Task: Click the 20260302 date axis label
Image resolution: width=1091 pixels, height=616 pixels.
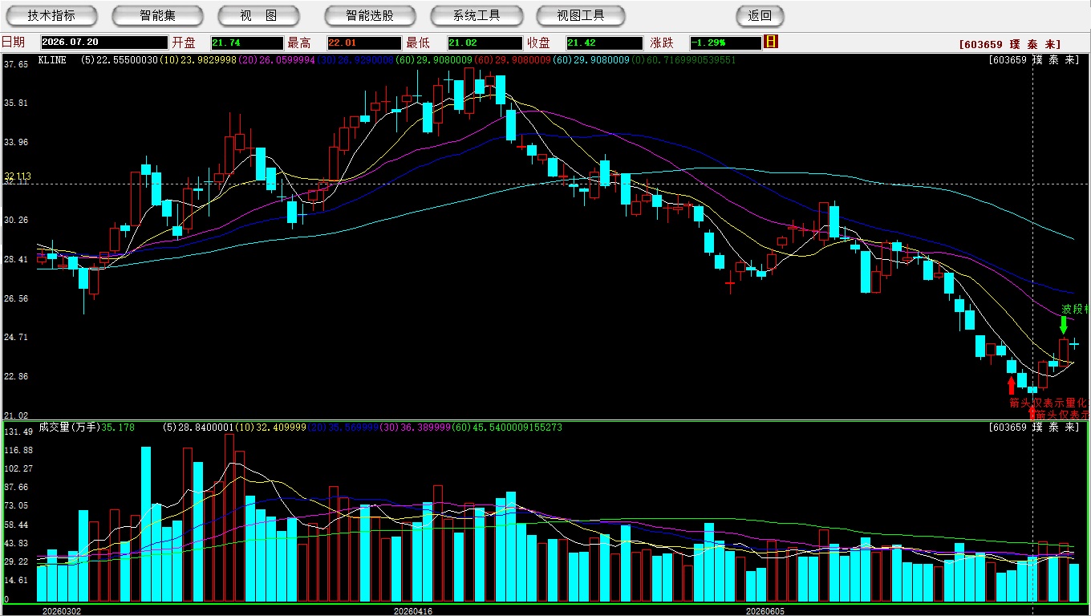Action: click(62, 610)
